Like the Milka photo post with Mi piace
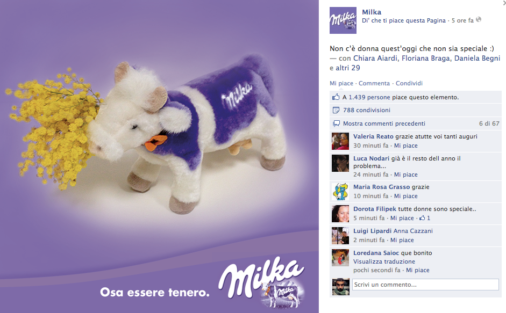 point(341,83)
